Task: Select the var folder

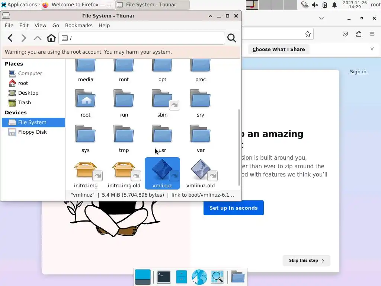Action: 201,139
